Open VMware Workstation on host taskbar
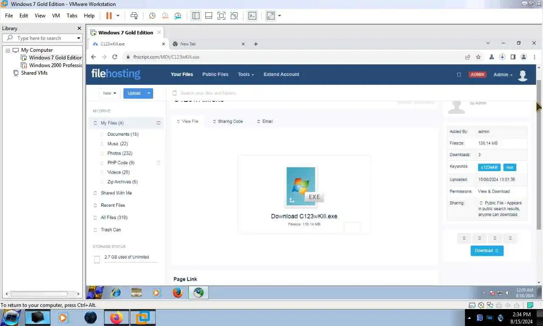Viewport: 543px width, 326px height. [x=143, y=318]
